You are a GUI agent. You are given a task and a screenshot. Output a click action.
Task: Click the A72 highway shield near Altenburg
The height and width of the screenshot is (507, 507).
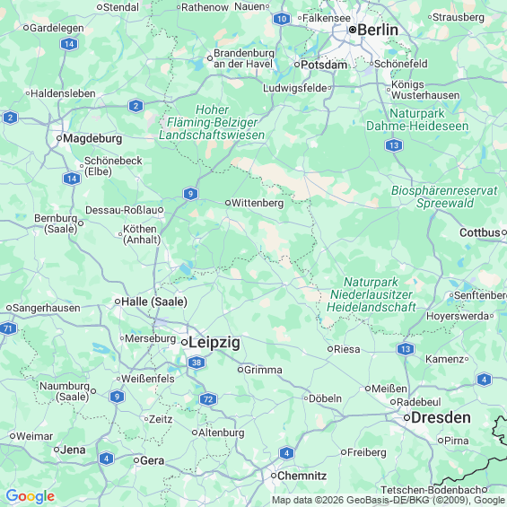point(208,399)
